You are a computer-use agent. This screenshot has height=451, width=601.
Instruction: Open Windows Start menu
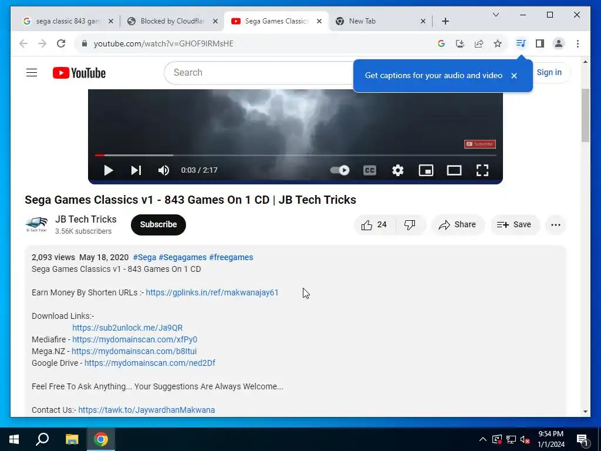14,439
